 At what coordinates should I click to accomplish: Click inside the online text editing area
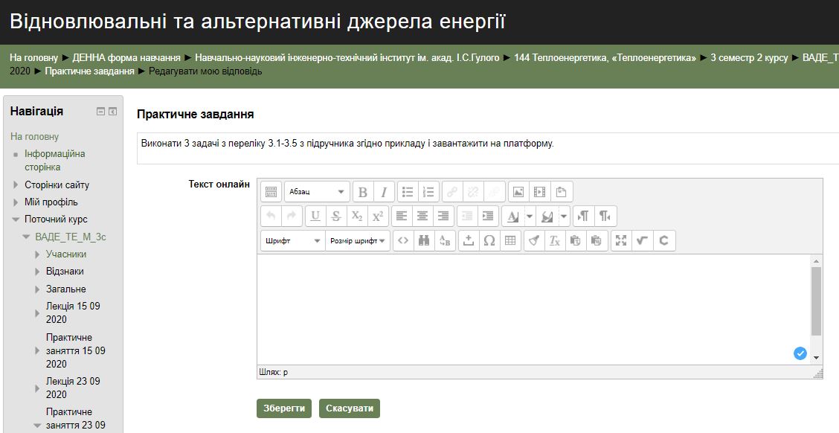532,305
